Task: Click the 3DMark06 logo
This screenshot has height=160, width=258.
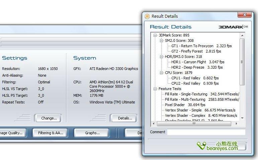Action: pos(233,27)
